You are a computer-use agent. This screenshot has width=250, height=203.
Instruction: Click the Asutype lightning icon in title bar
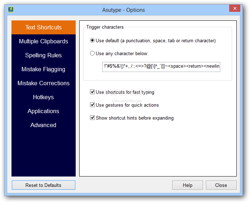pyautogui.click(x=11, y=10)
